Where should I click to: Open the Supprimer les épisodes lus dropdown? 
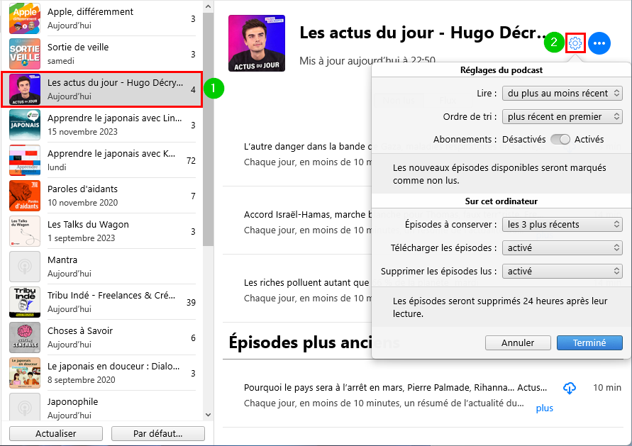coord(562,272)
